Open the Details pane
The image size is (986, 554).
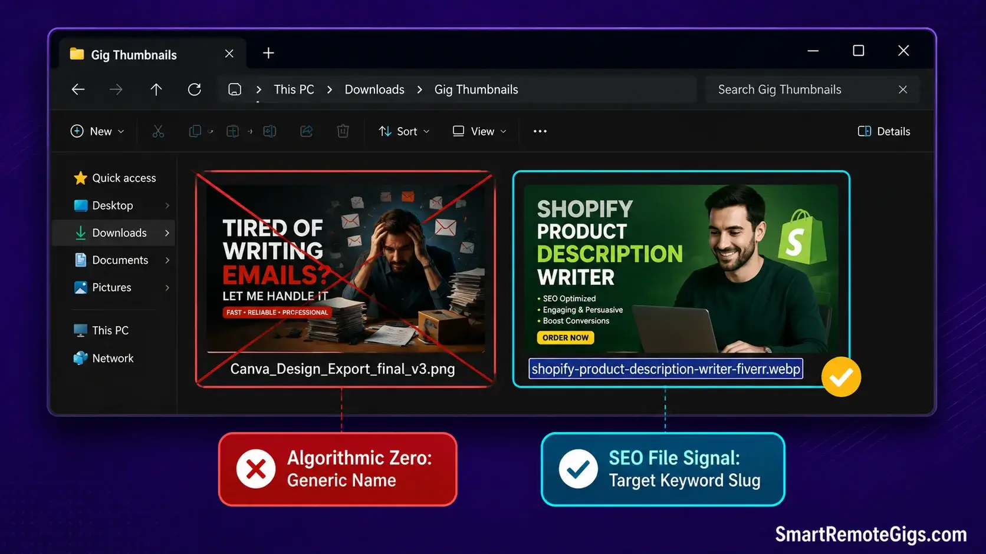(x=883, y=131)
